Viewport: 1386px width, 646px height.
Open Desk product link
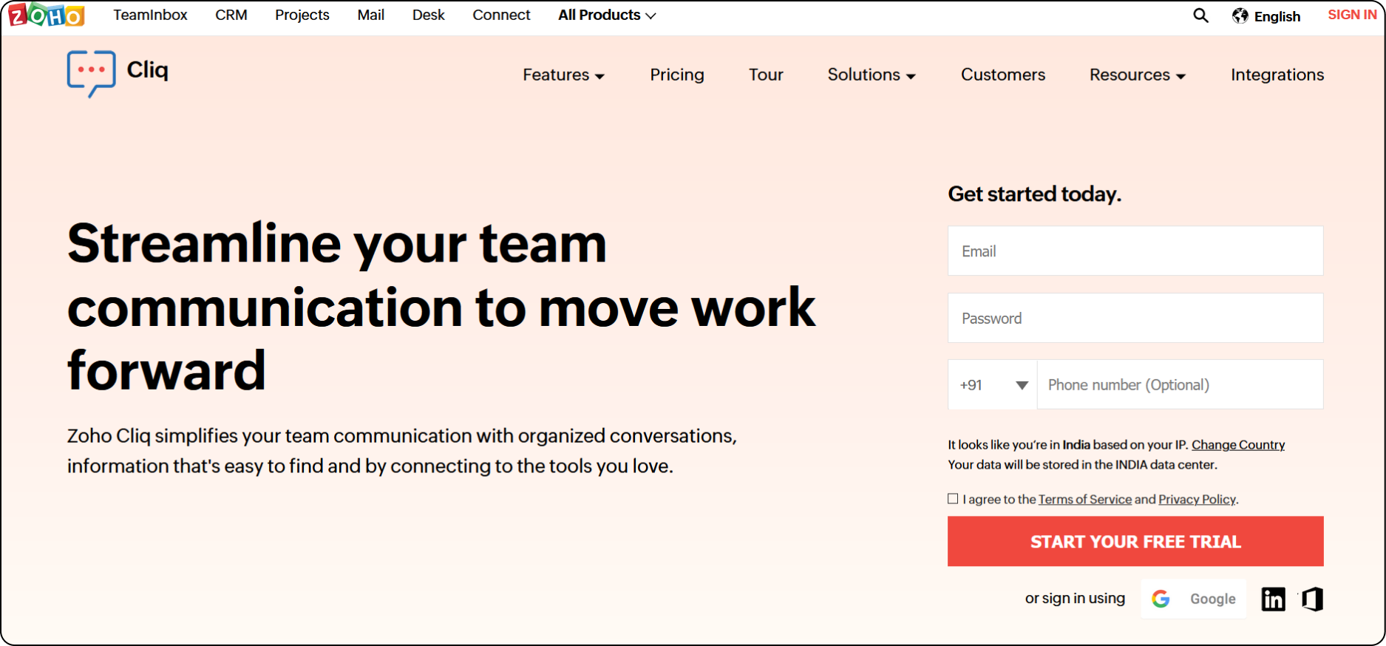pos(429,15)
